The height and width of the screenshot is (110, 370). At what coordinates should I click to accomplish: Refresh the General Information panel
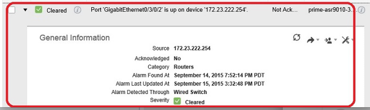click(296, 38)
